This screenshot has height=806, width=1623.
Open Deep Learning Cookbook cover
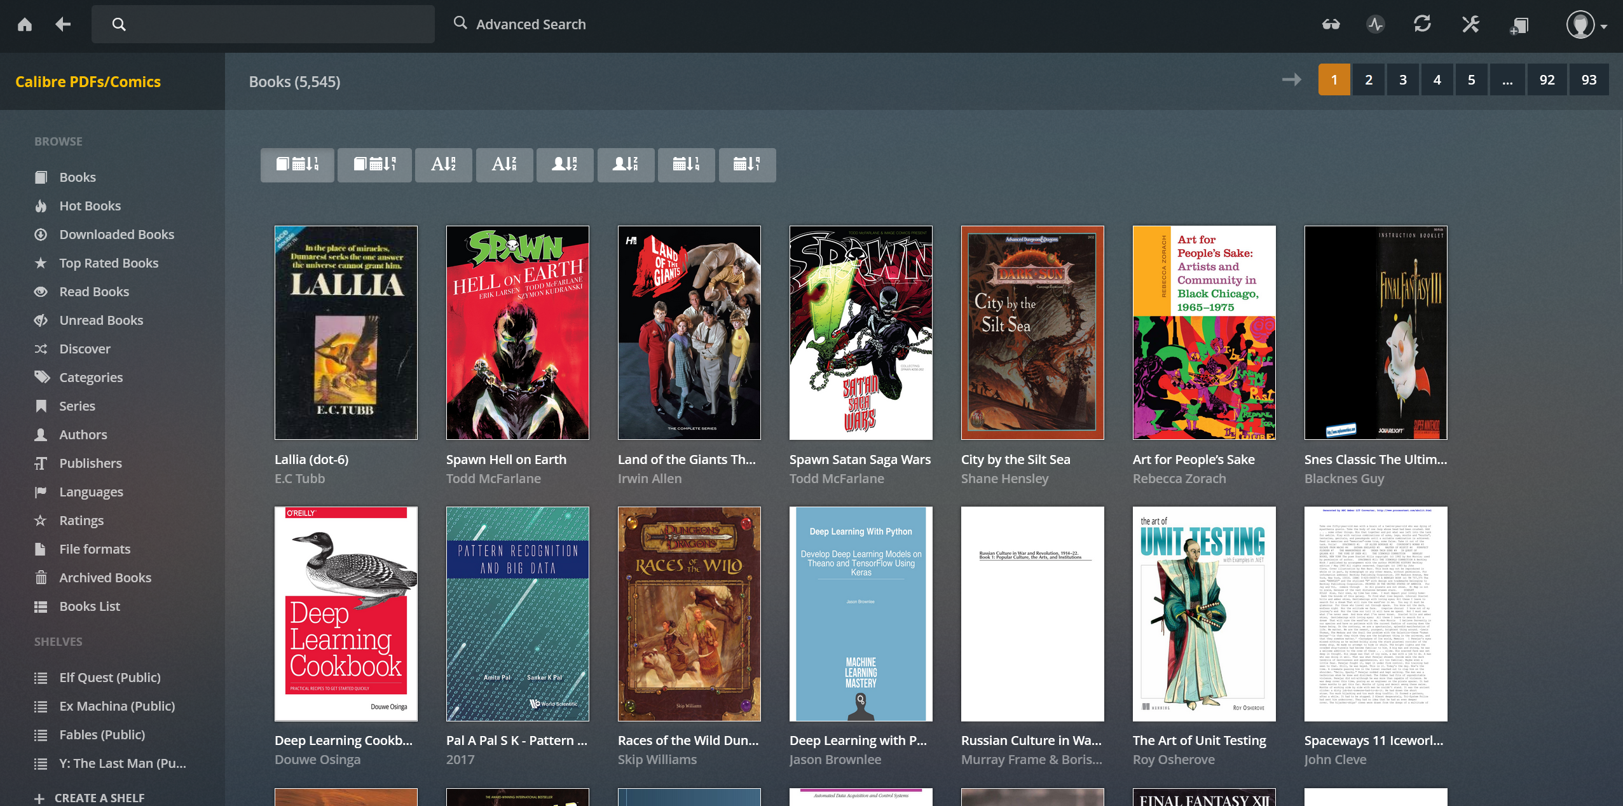click(x=346, y=614)
